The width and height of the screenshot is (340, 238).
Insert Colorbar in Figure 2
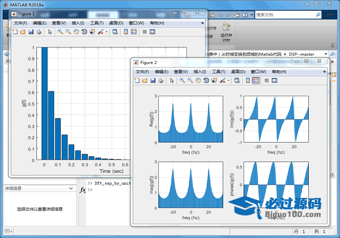pyautogui.click(x=248, y=80)
